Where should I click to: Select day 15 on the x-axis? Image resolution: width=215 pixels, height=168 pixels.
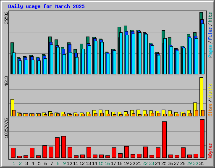point(101,163)
